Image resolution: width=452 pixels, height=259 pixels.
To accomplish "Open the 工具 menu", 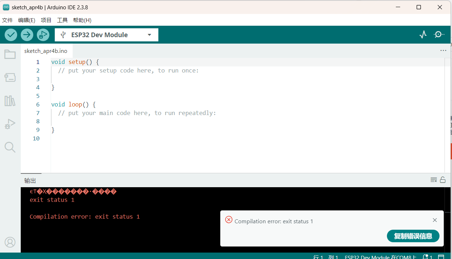I will [63, 20].
